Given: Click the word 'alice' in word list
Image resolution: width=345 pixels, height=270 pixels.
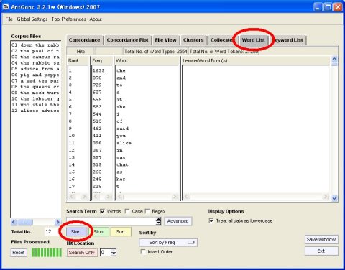Looking at the screenshot, I should point(124,143).
